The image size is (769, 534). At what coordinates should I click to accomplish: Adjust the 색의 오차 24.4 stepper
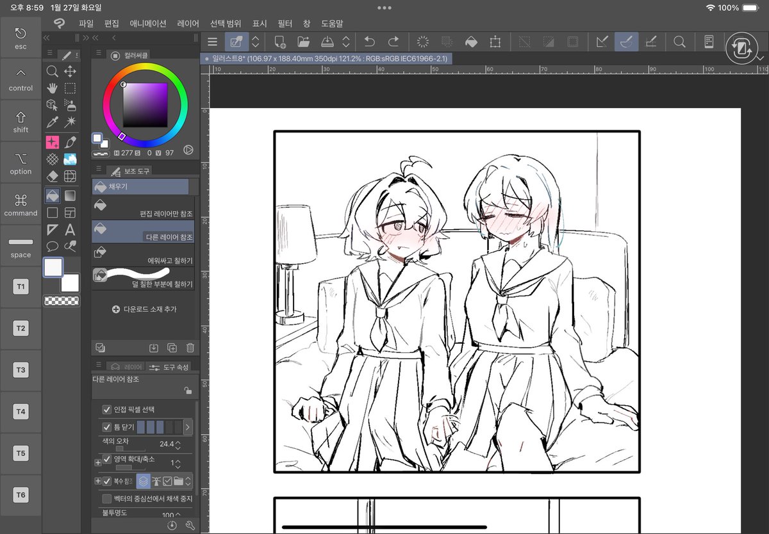(x=178, y=444)
